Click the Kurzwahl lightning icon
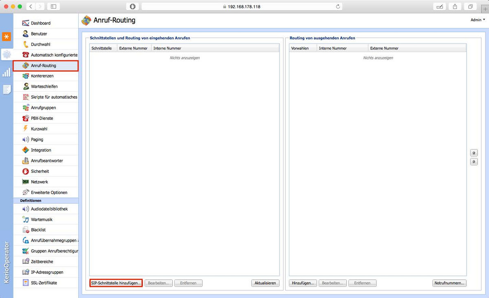Image resolution: width=489 pixels, height=298 pixels. pyautogui.click(x=26, y=129)
